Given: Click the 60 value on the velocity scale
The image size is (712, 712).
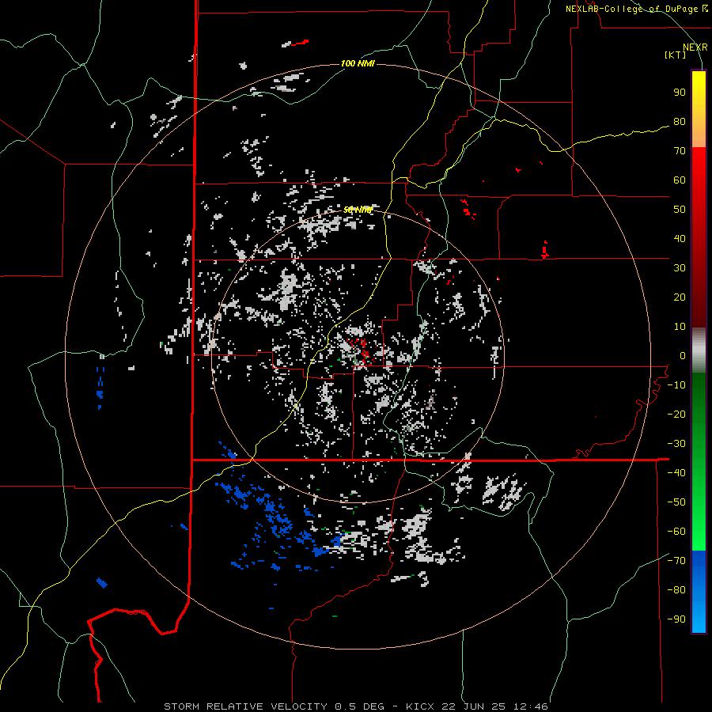Looking at the screenshot, I should click(x=680, y=180).
